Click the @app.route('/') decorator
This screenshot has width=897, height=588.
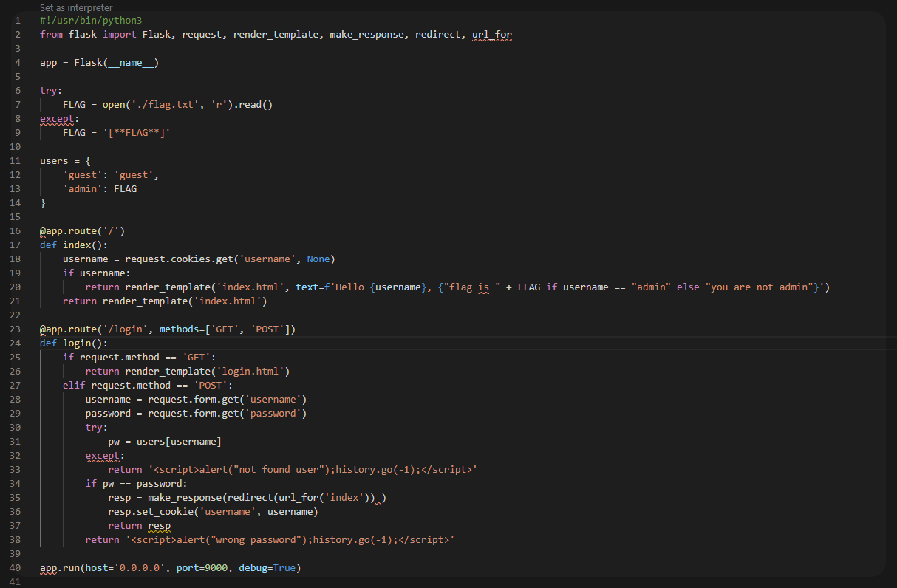pos(83,231)
